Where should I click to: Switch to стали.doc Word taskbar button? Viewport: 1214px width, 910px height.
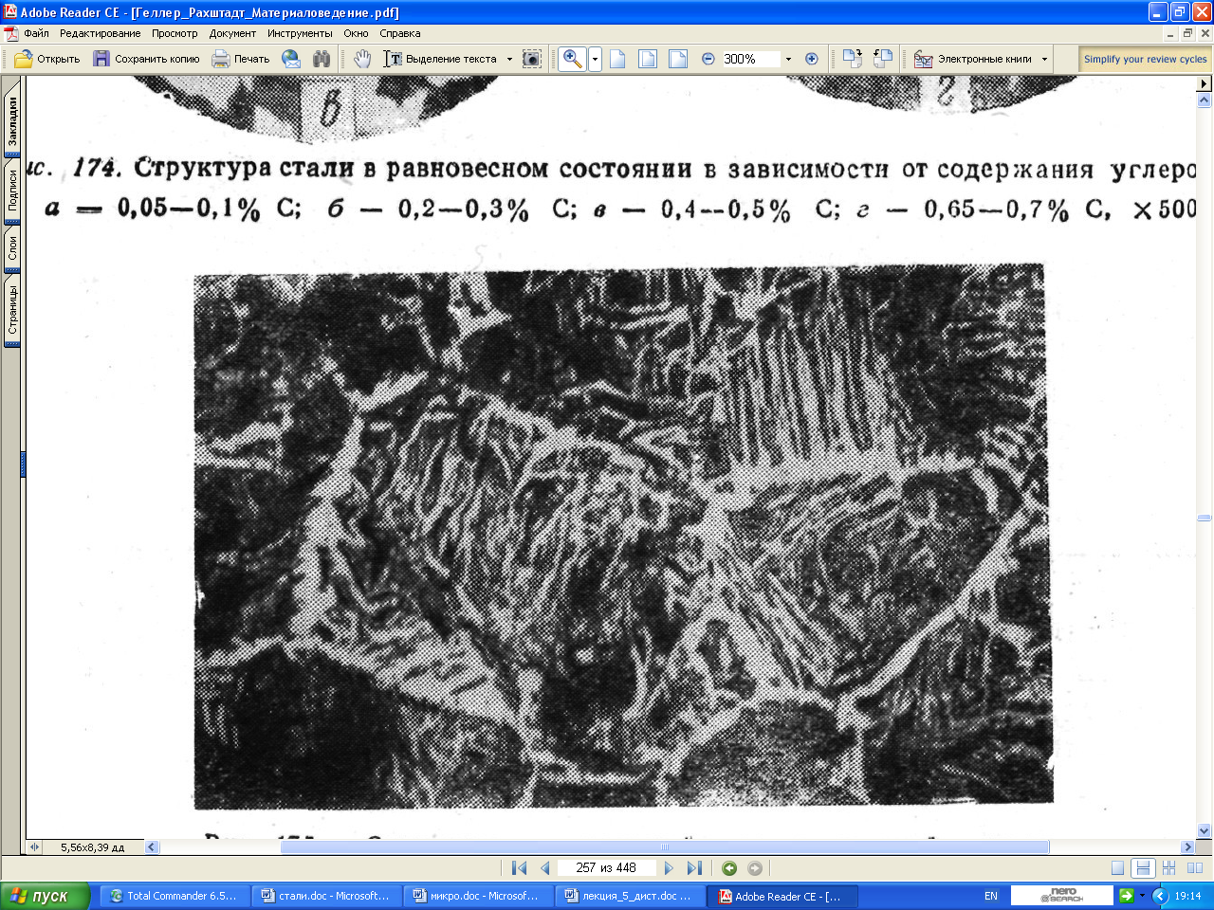pyautogui.click(x=326, y=896)
